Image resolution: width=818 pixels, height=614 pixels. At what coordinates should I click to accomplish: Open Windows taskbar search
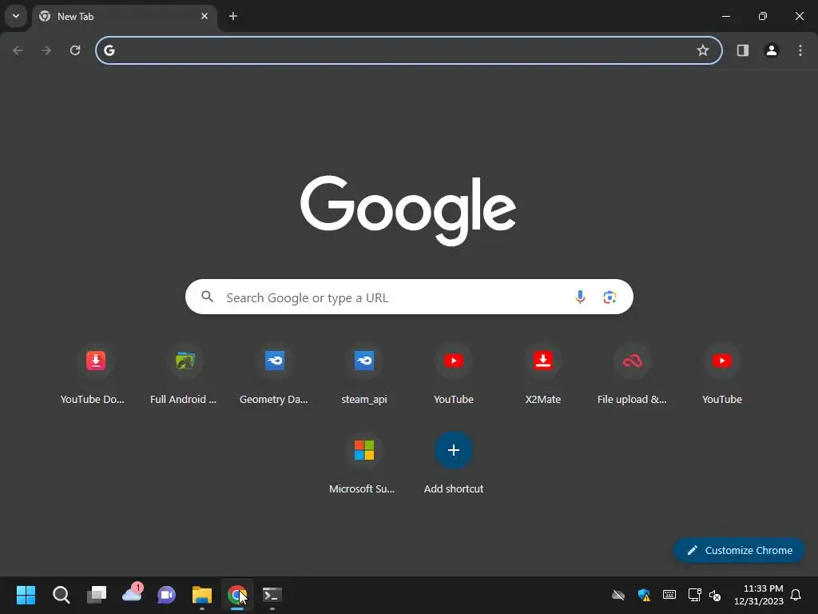61,595
